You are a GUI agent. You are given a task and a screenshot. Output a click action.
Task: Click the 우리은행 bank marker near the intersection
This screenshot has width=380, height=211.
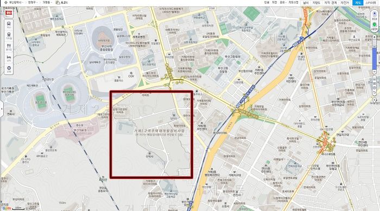coord(169,56)
